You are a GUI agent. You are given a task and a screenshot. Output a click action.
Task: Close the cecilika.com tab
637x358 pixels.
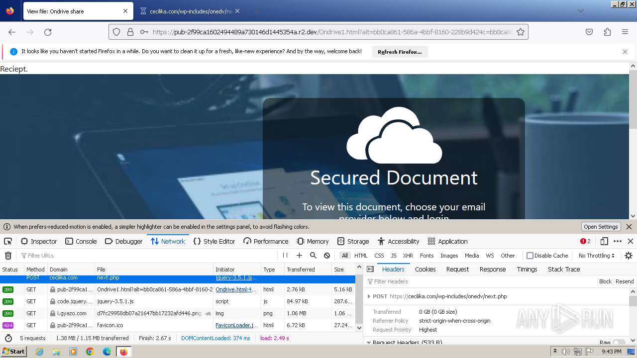pyautogui.click(x=237, y=11)
